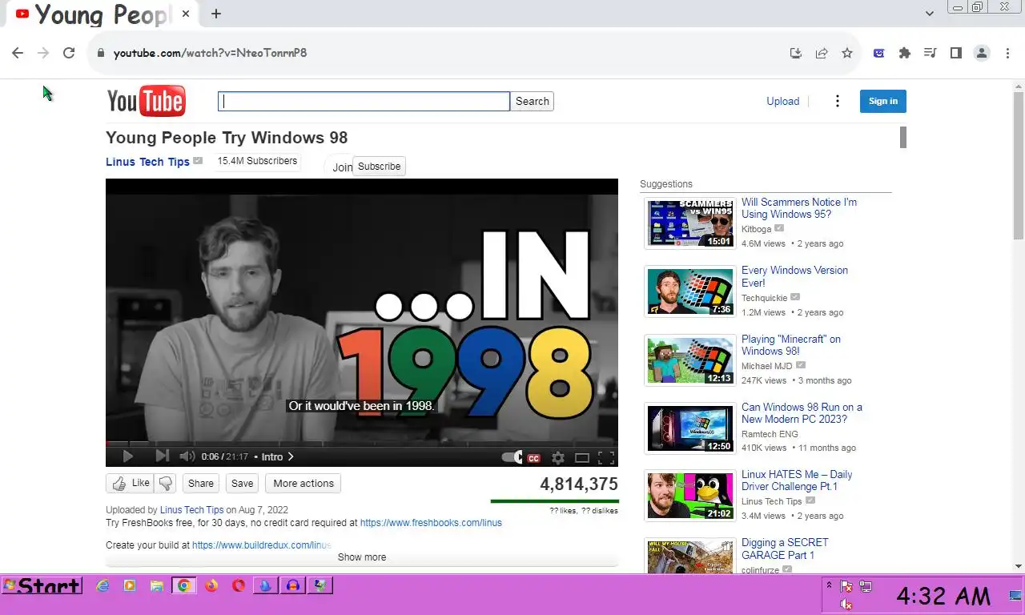Screen dimensions: 1025x615
Task: Open Playing Minecraft on Windows 98 thumbnail
Action: 690,360
